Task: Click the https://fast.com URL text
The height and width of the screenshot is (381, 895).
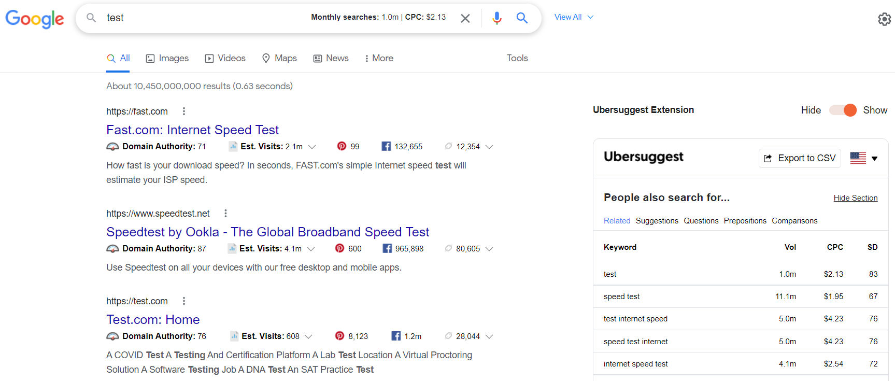Action: coord(137,111)
